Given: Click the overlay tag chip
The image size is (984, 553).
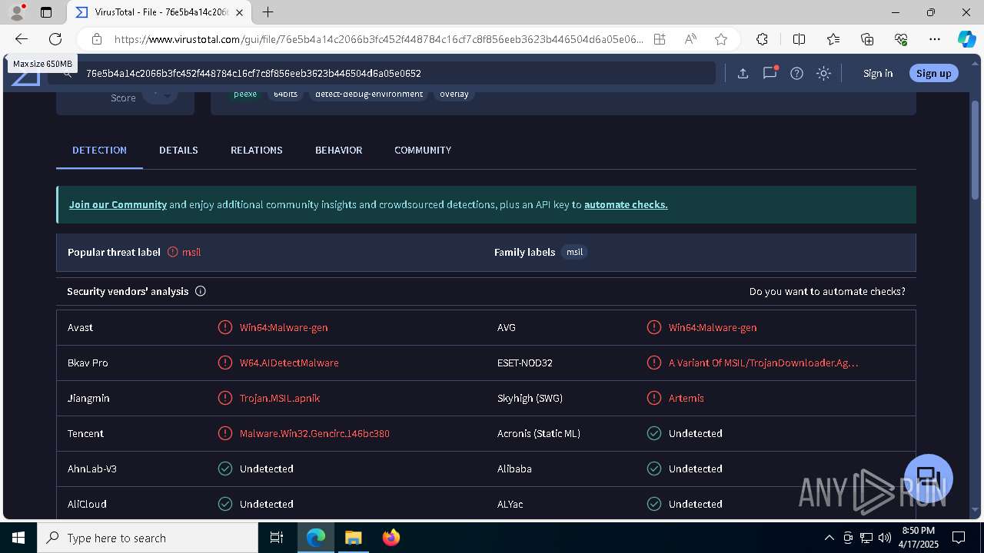Looking at the screenshot, I should pos(454,94).
